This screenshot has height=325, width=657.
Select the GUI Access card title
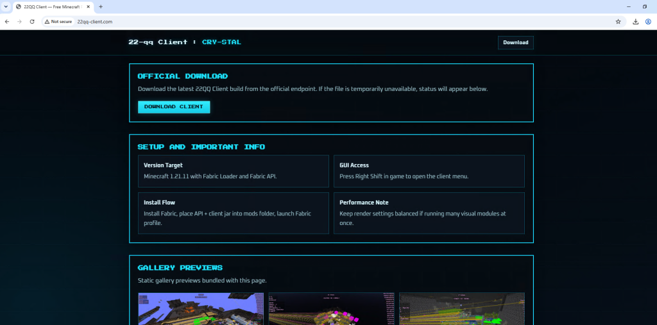point(354,165)
